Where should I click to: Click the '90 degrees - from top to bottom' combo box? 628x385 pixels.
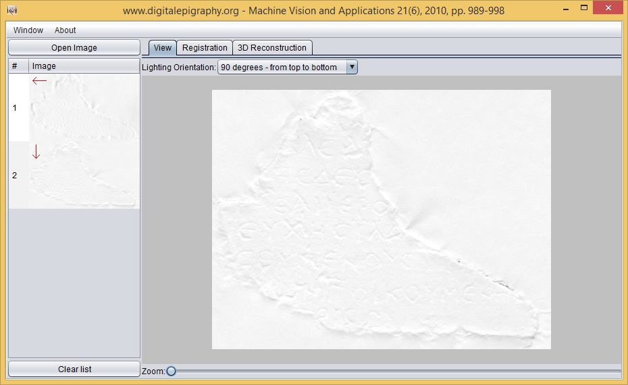[281, 67]
